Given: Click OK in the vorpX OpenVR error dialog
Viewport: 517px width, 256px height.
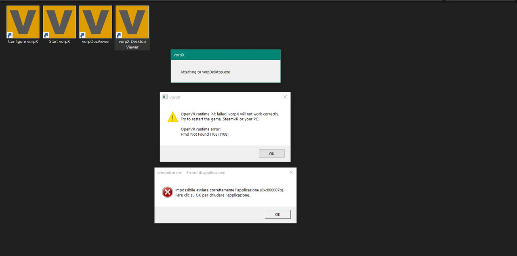Looking at the screenshot, I should [271, 153].
